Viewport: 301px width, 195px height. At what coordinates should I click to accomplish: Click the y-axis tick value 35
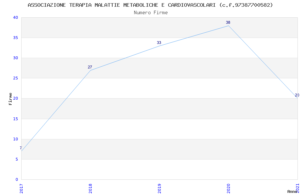pyautogui.click(x=16, y=38)
